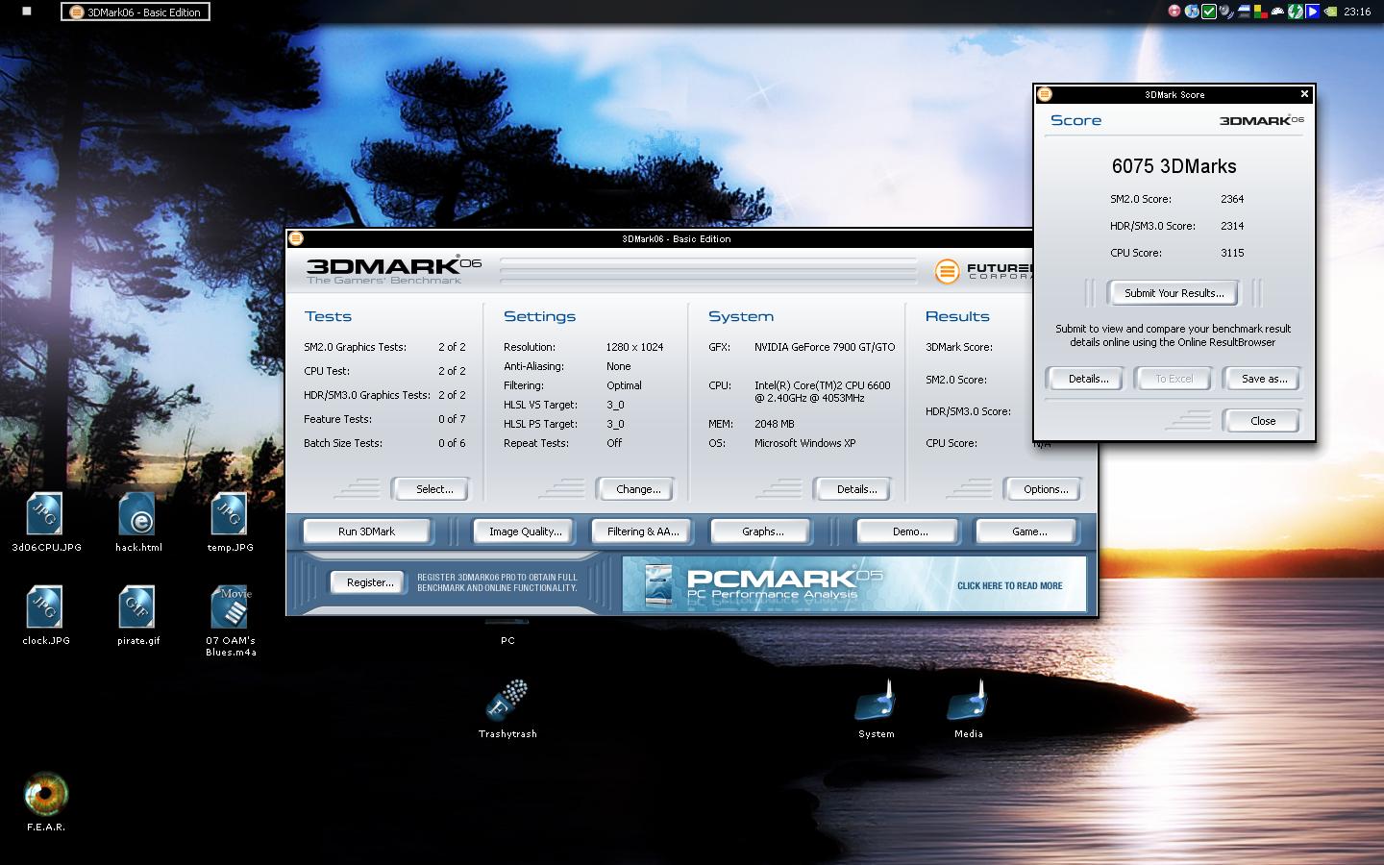Open Filtering & AA... tool
1384x865 pixels.
tap(642, 531)
